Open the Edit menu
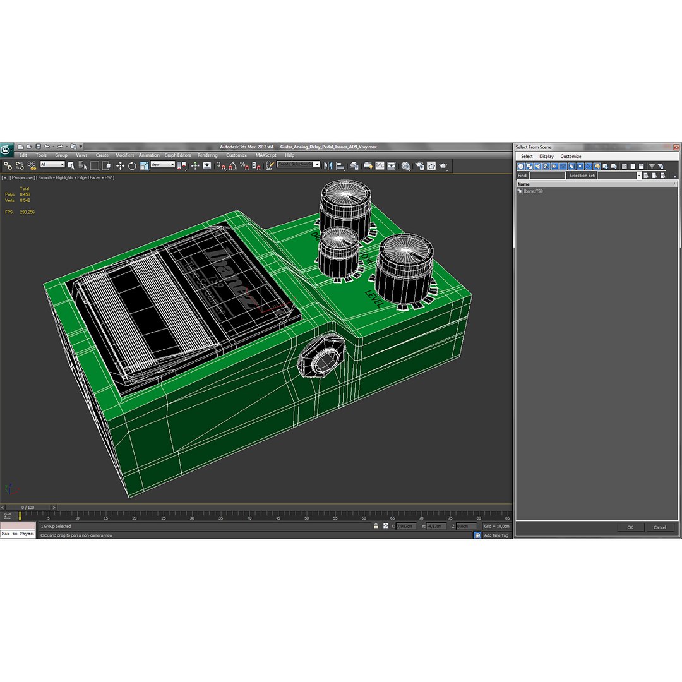Viewport: 682px width, 682px height. pyautogui.click(x=23, y=155)
